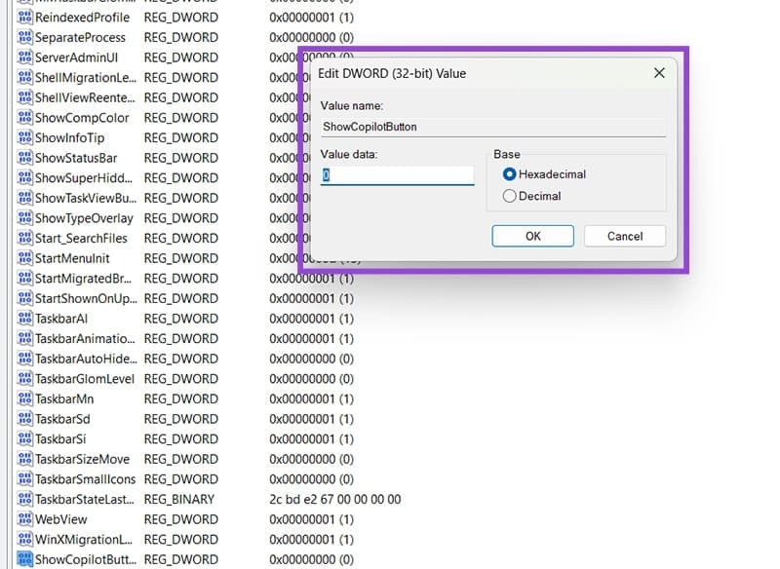Click the TaskbarSmallIcons entry icon

click(x=25, y=479)
